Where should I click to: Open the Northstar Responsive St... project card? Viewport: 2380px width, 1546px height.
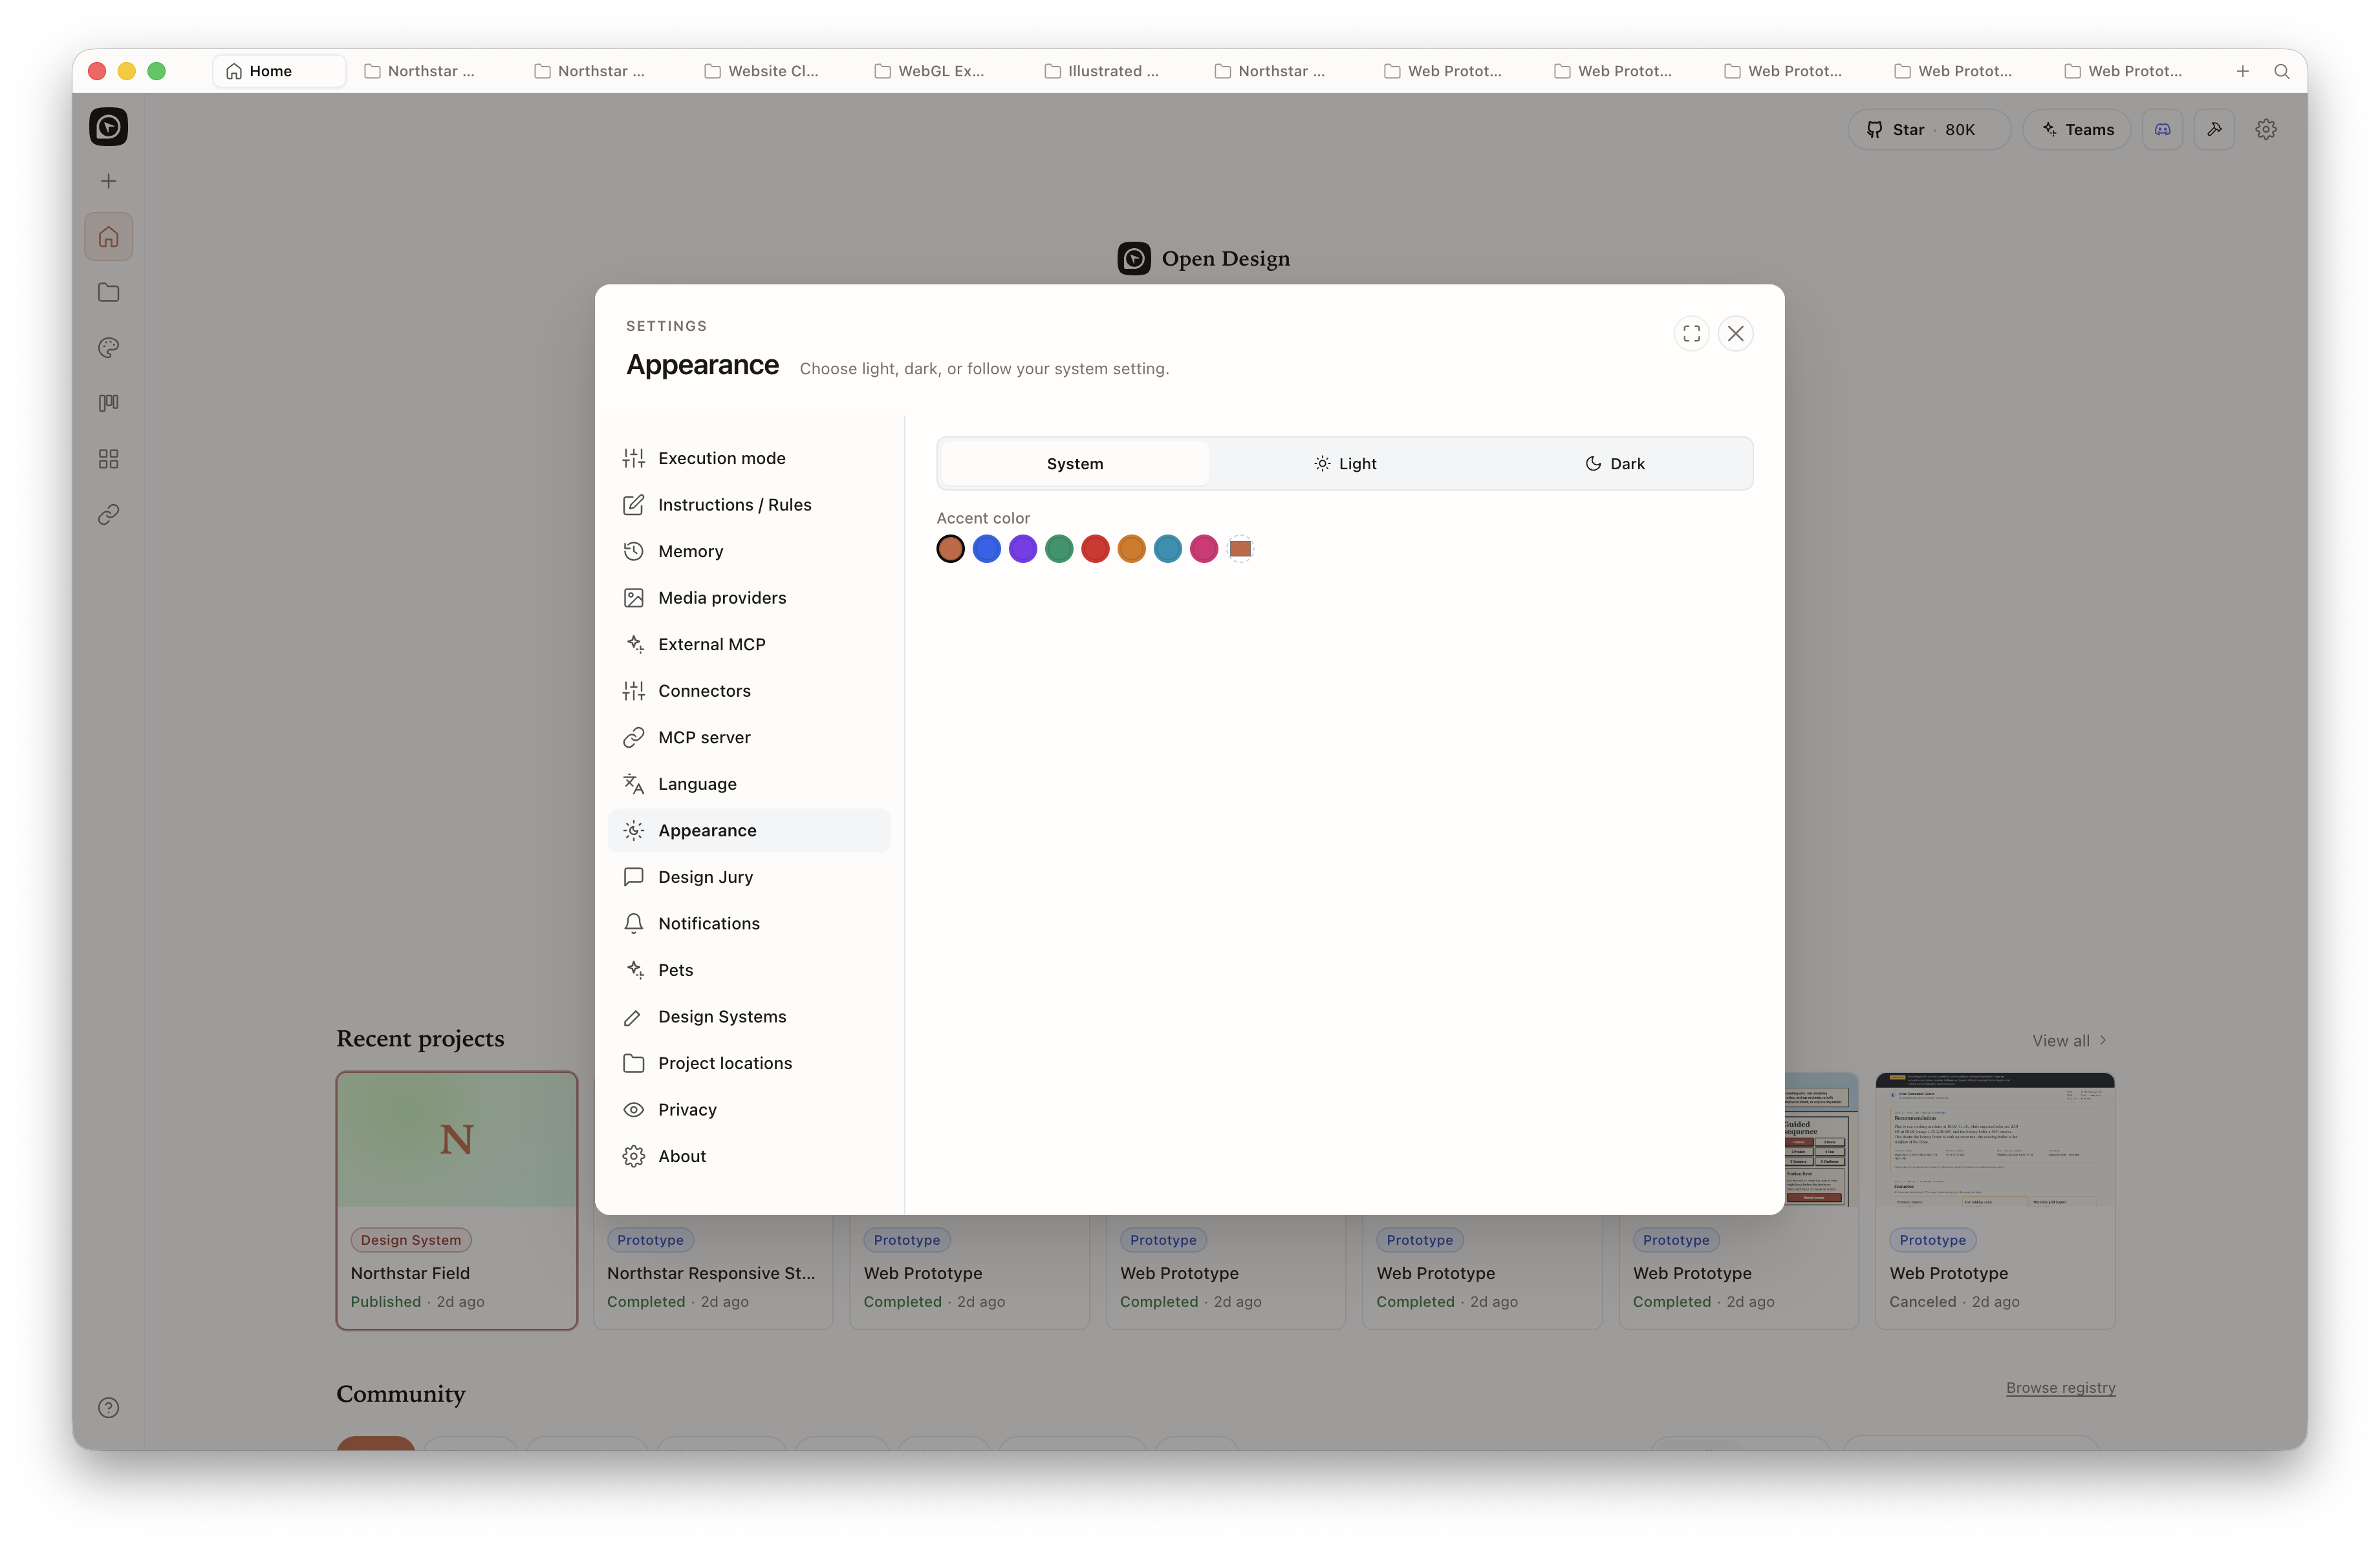[x=713, y=1272]
